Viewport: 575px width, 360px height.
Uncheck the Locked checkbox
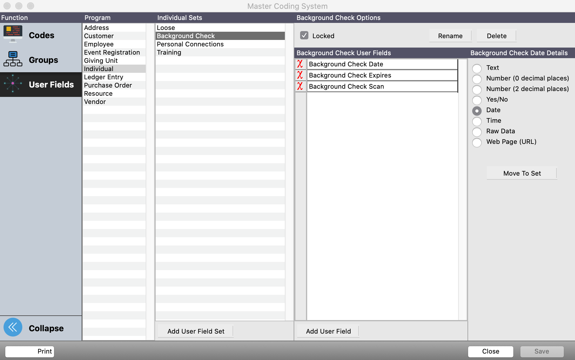pos(304,36)
